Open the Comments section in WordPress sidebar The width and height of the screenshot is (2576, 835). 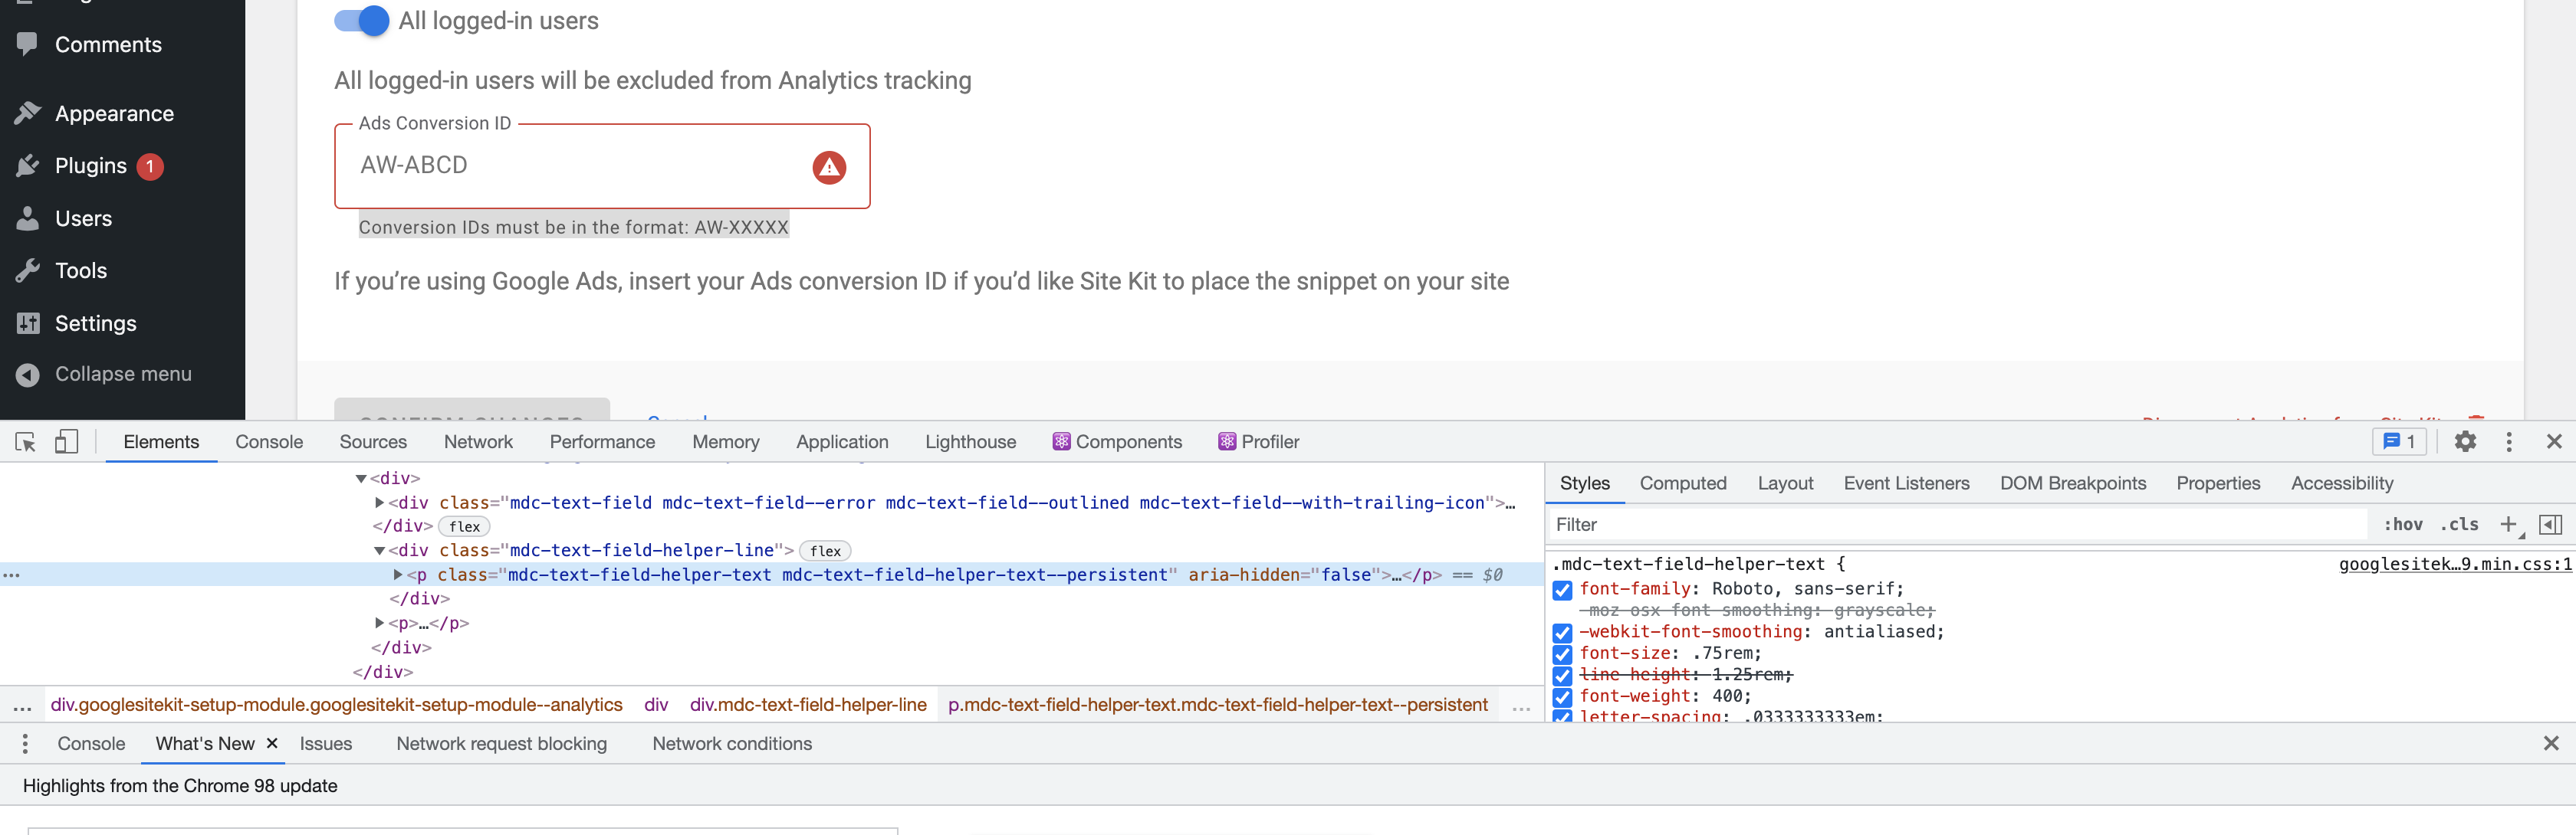pos(107,44)
